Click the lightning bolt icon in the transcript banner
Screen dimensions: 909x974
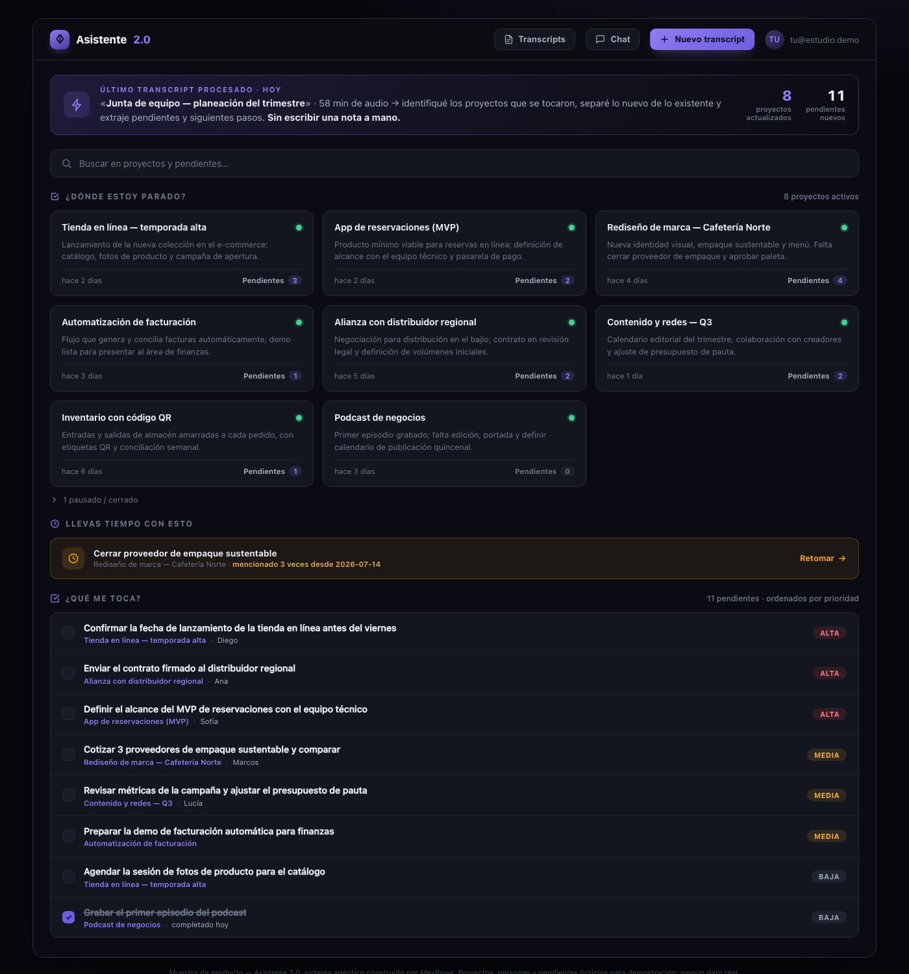pos(77,105)
